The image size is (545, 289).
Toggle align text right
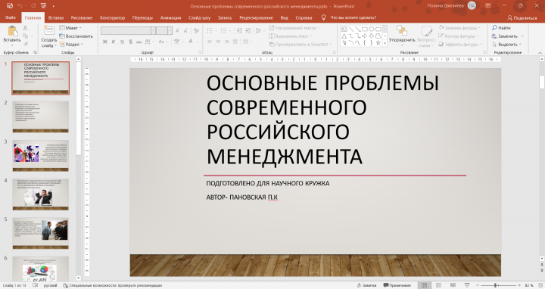(x=226, y=42)
